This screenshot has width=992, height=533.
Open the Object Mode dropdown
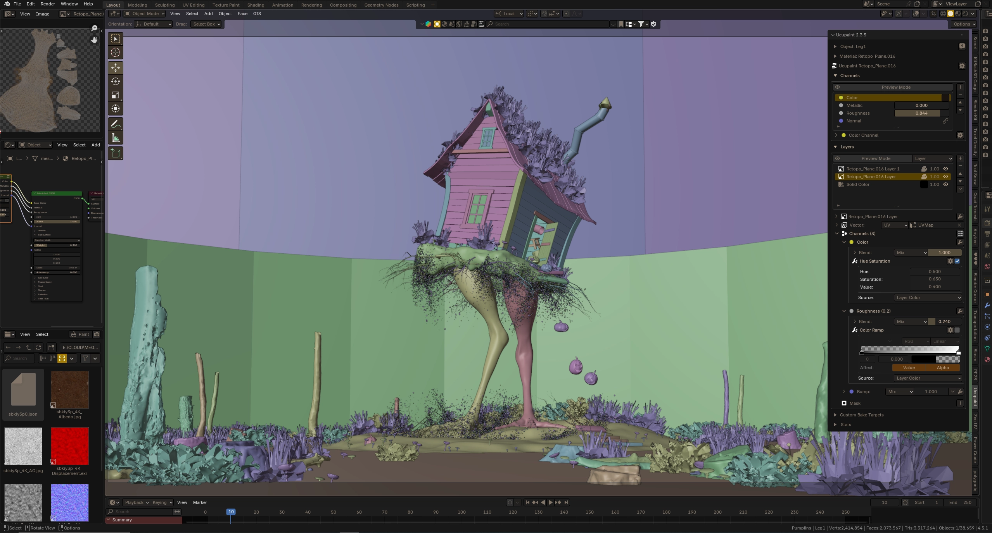click(145, 14)
